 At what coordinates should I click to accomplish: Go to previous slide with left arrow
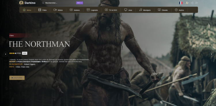click(6, 54)
